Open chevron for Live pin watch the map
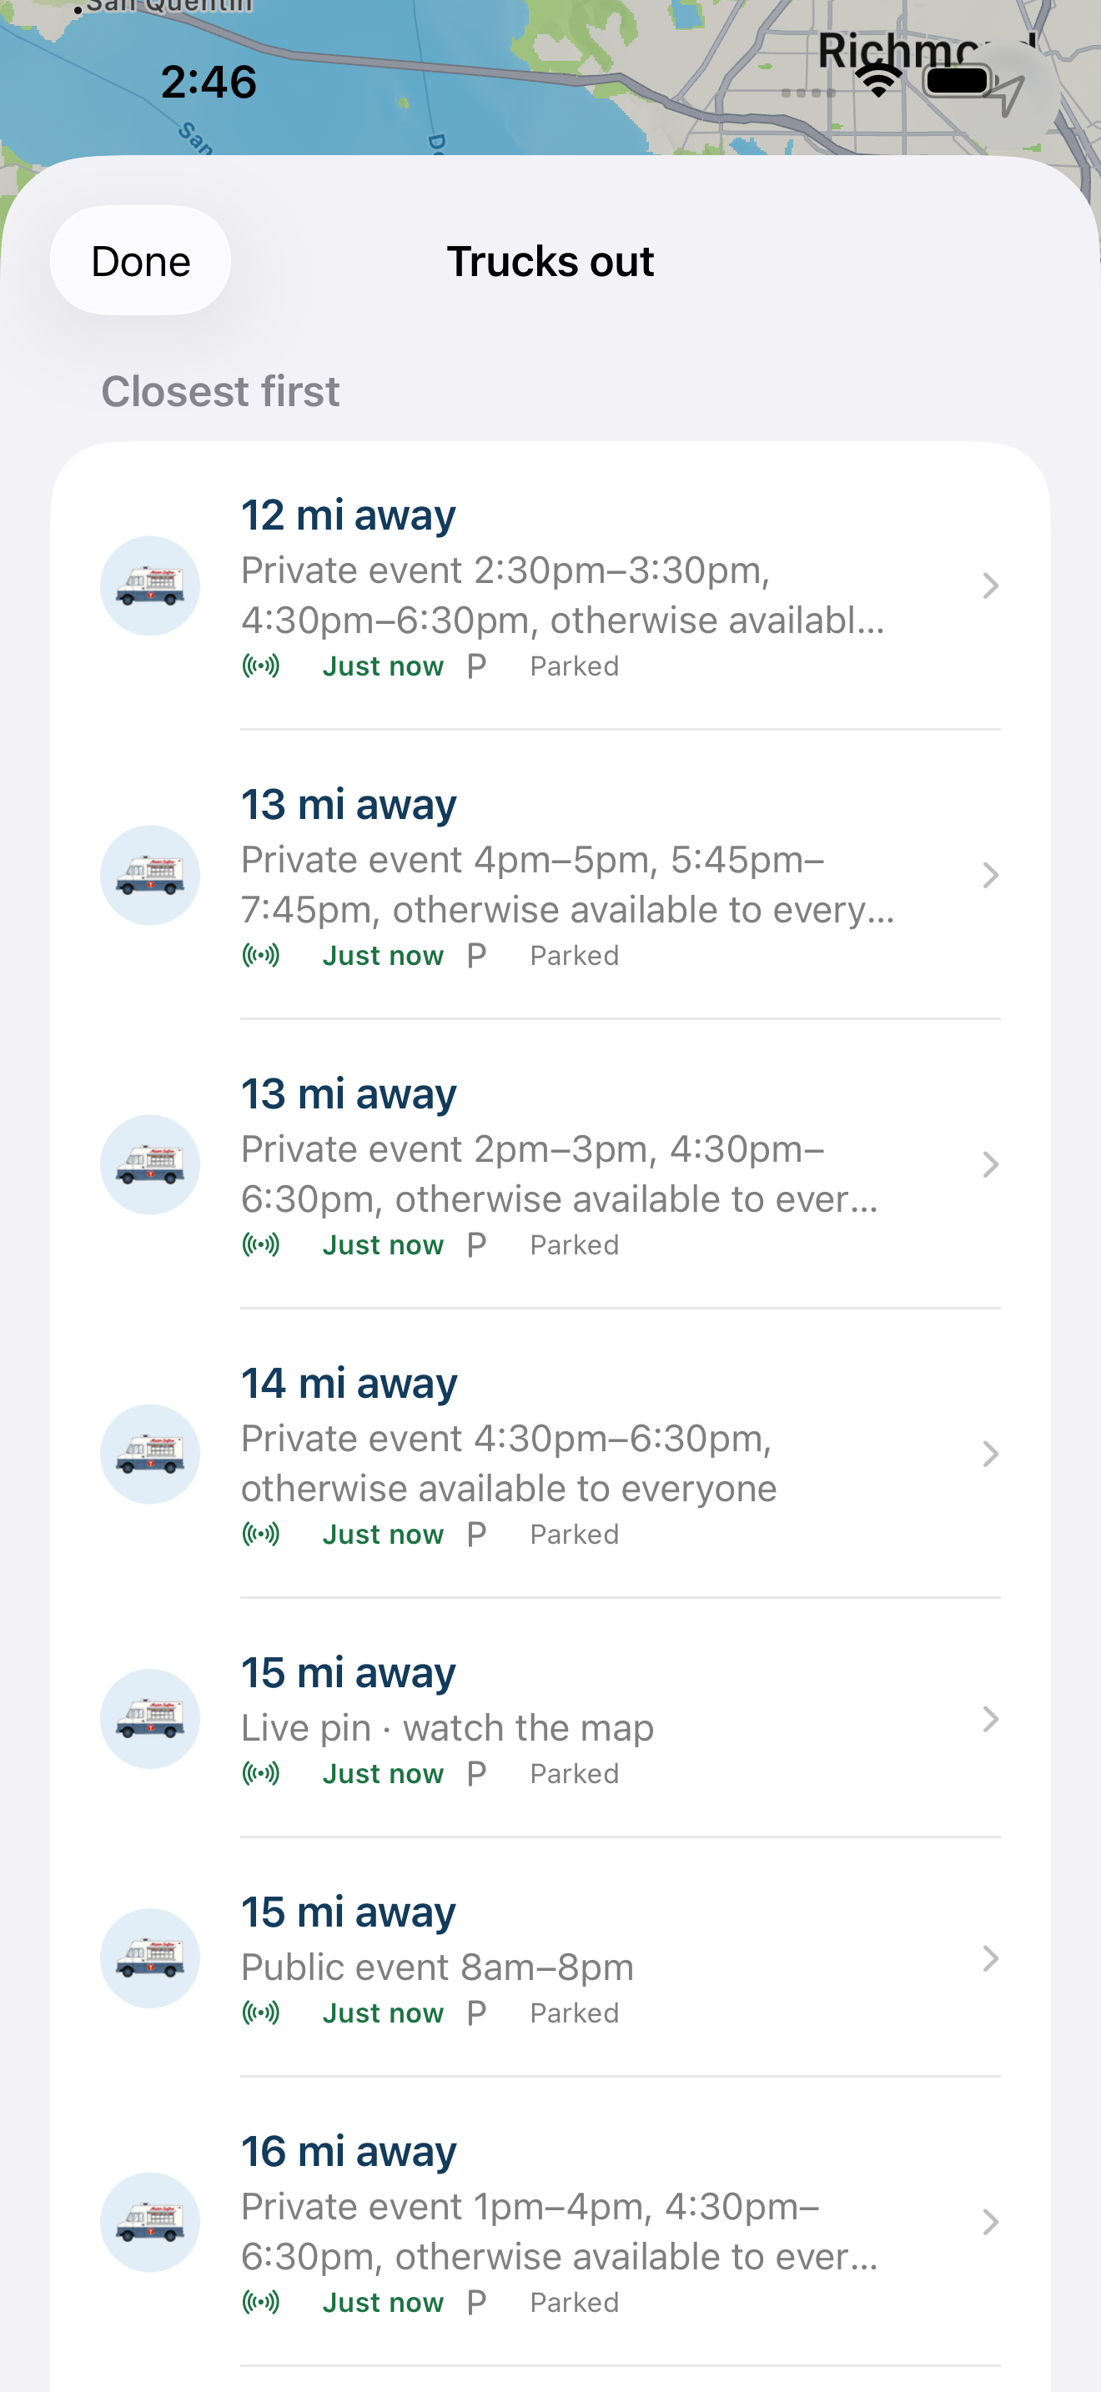 click(x=991, y=1720)
